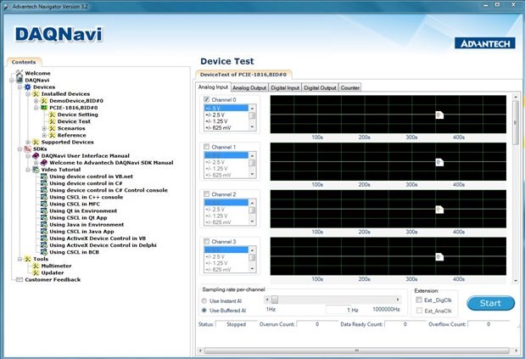The image size is (525, 359).
Task: Click the Video Tutorial icon
Action: click(x=36, y=170)
